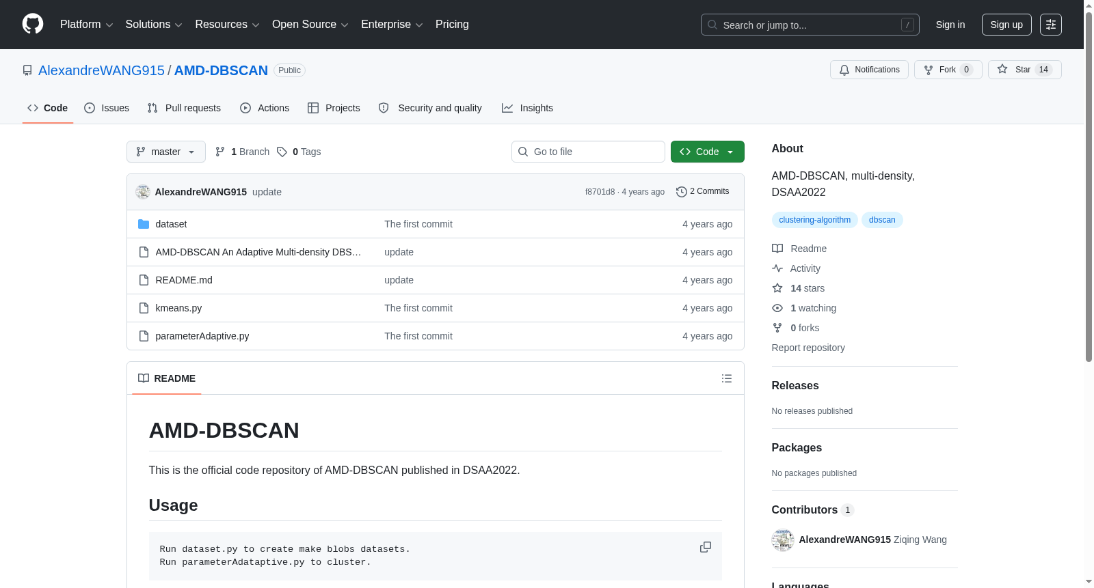
Task: Copy the usage code block
Action: coord(706,547)
